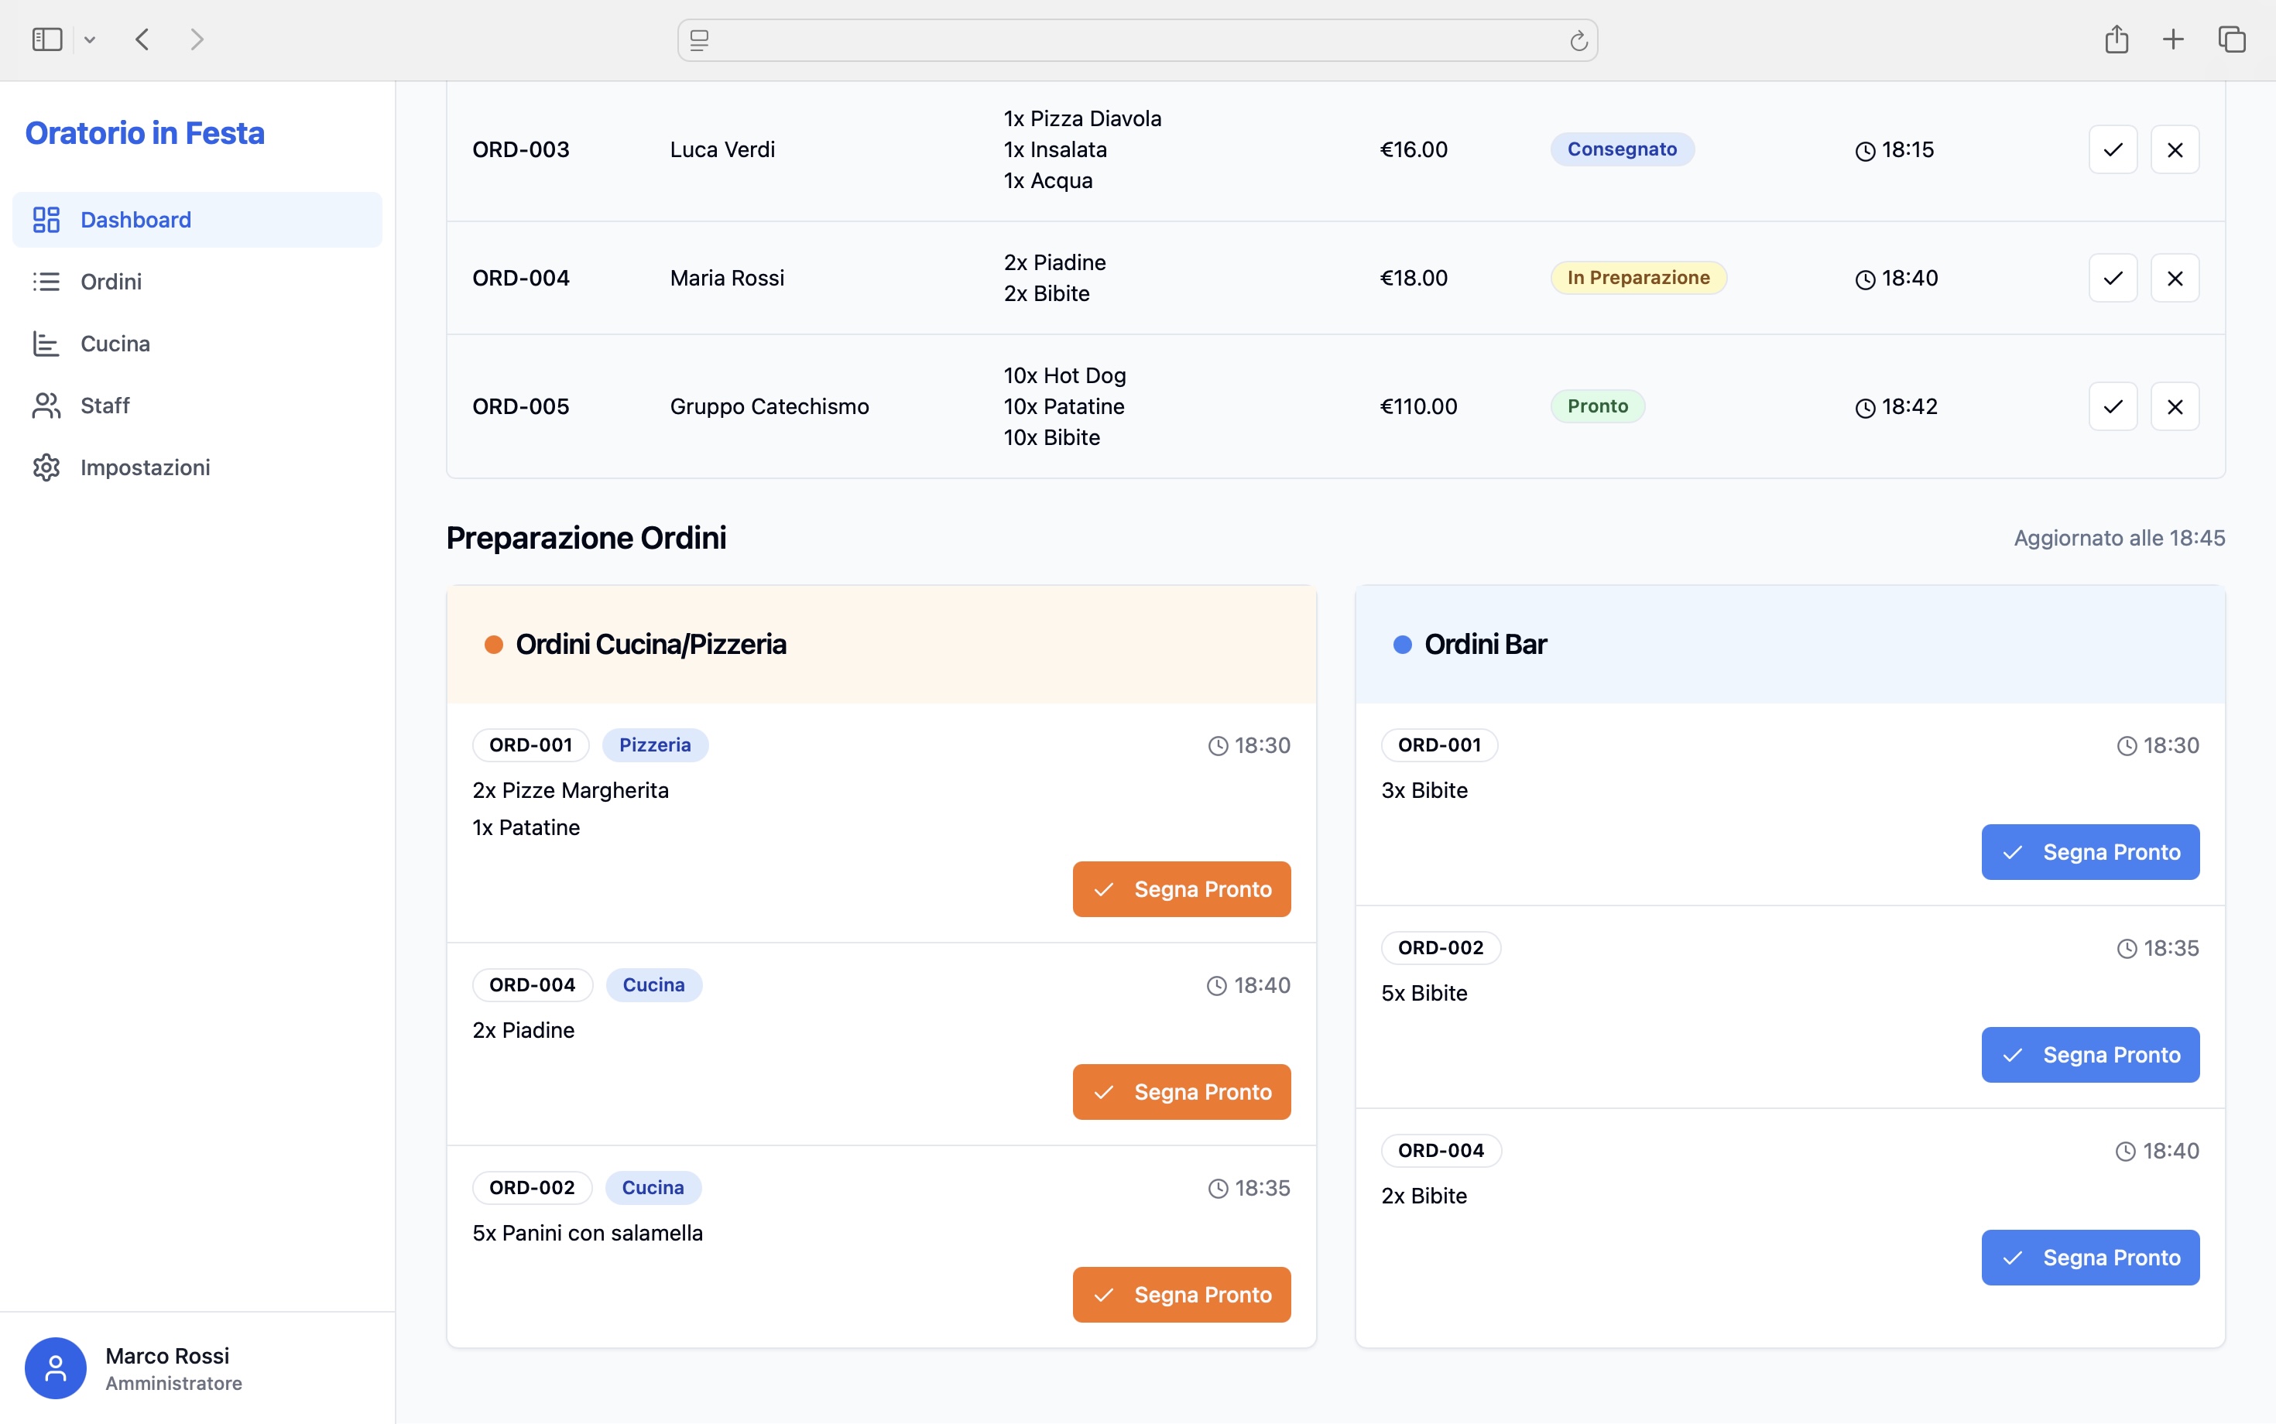Go back with the browser back arrow

142,39
